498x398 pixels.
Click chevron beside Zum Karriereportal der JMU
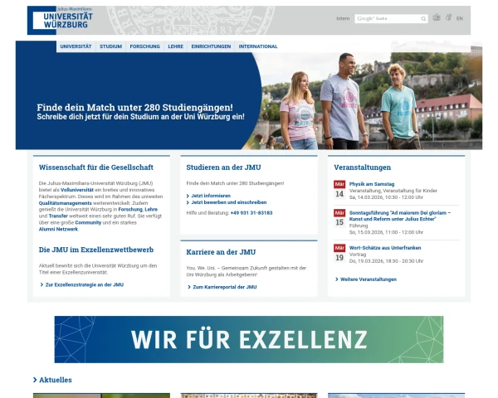click(x=189, y=287)
